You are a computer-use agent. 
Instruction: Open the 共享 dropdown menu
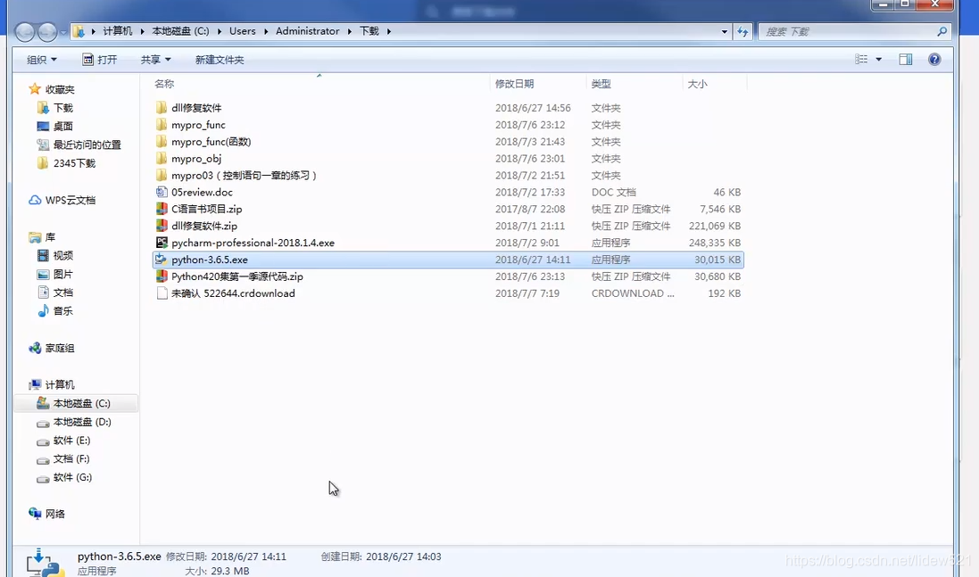(155, 59)
